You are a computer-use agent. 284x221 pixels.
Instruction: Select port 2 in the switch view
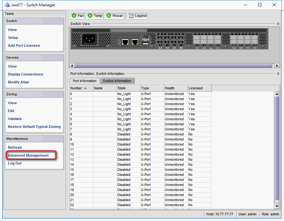(174, 38)
